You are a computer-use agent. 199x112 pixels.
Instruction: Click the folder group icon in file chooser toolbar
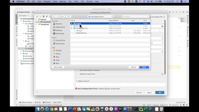pyautogui.click(x=68, y=16)
